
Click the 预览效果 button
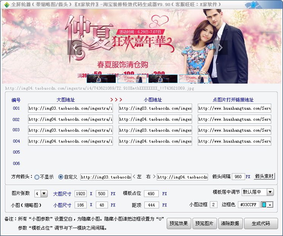point(179,224)
